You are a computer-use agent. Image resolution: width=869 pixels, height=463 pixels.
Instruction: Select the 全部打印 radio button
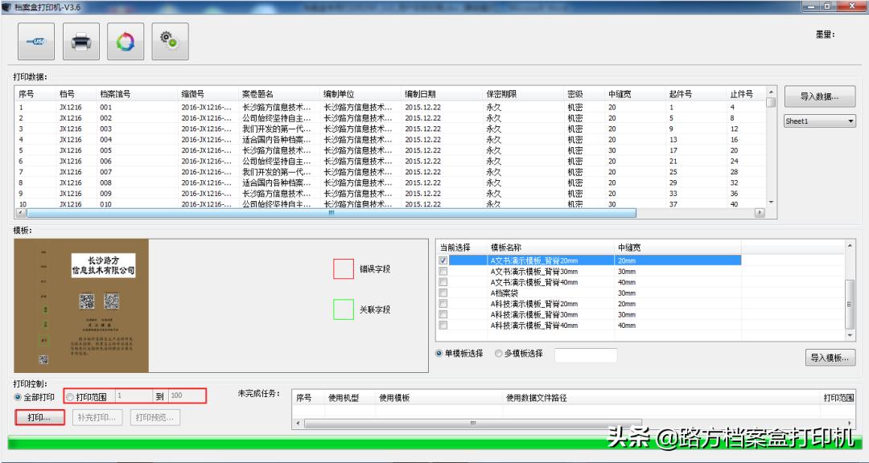(18, 397)
